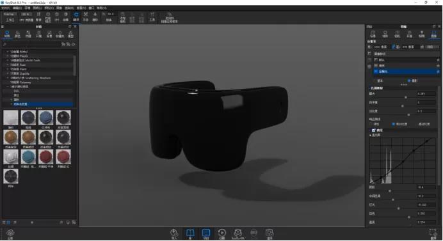Toggle the Curve (曲线) checkbox

[x=373, y=130]
